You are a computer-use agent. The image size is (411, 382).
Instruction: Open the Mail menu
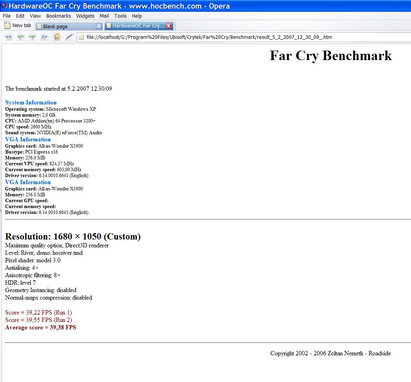click(x=104, y=16)
